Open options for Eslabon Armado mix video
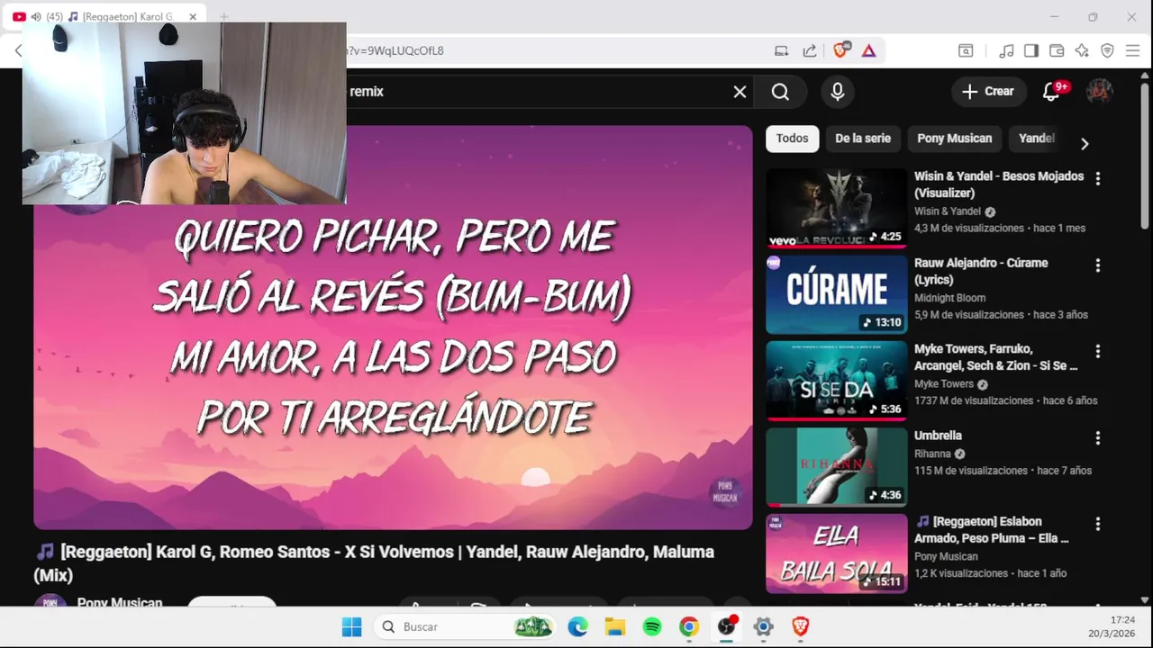The width and height of the screenshot is (1153, 648). coord(1097,524)
